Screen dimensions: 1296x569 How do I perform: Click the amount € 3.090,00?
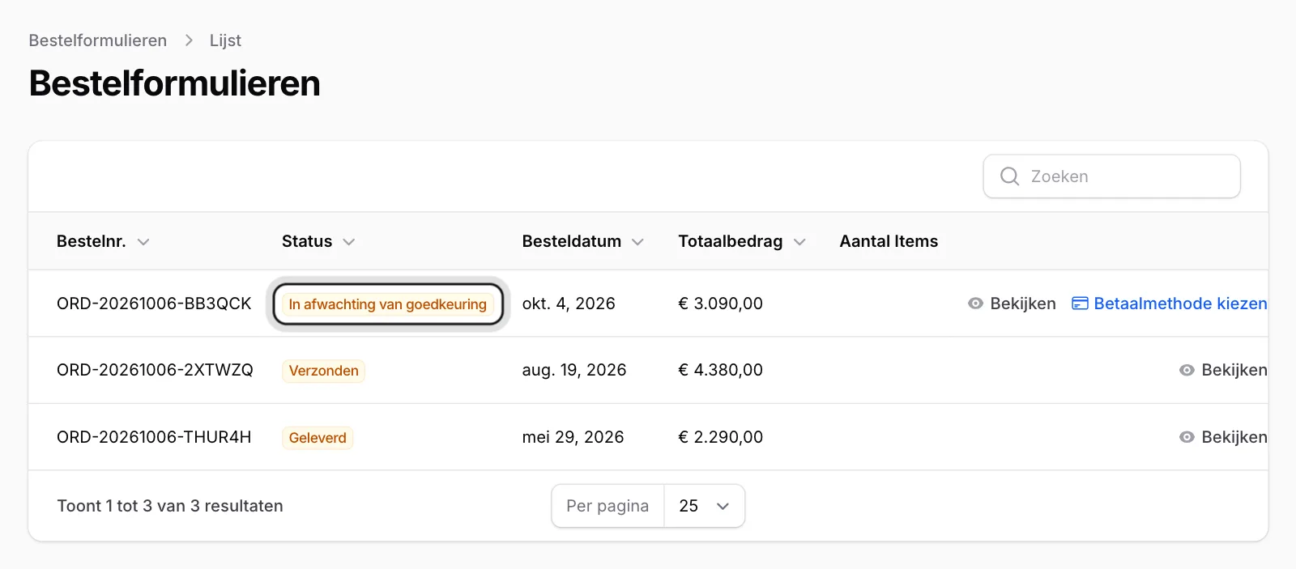[x=721, y=304]
